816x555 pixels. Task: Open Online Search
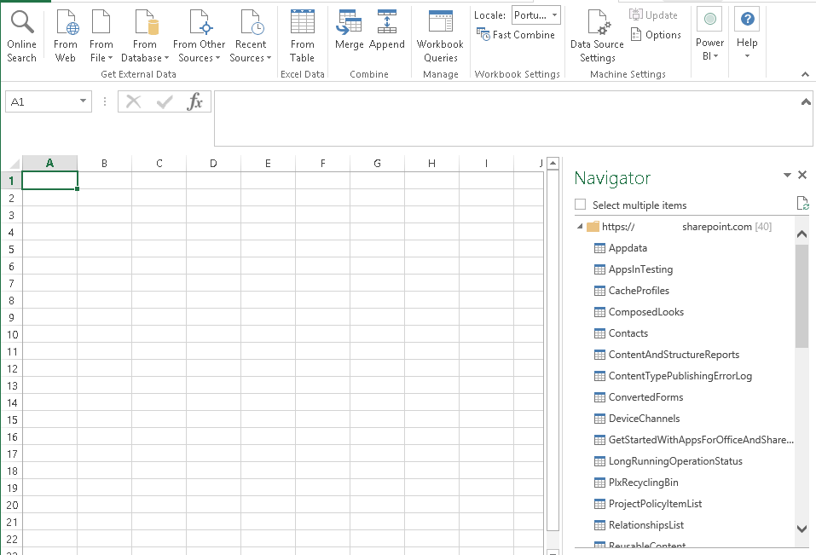[x=21, y=34]
